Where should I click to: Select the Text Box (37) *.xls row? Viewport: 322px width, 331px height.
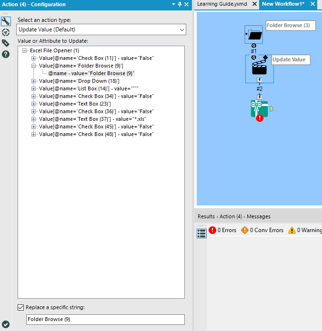(x=92, y=119)
